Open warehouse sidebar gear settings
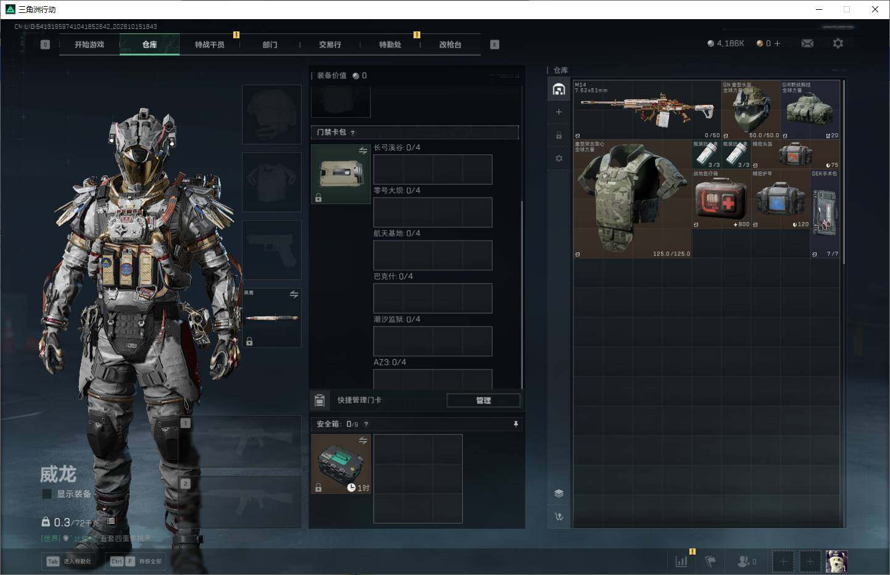 tap(559, 159)
